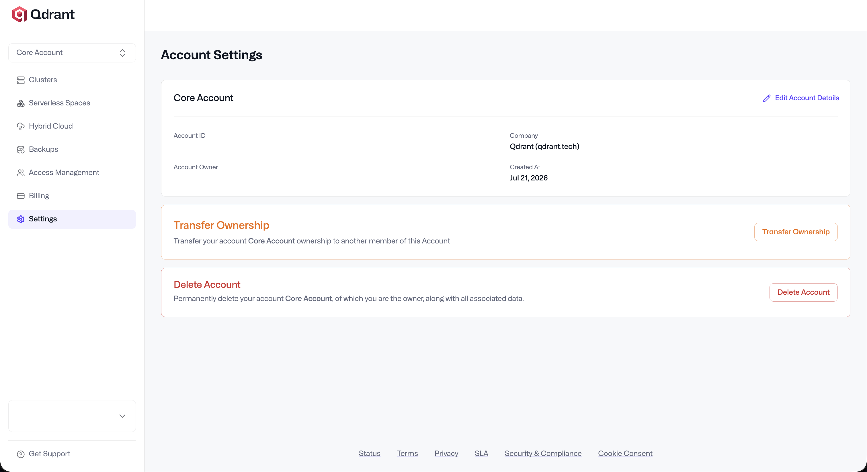Click the pencil icon beside Edit Account Details
Viewport: 867px width, 472px height.
click(766, 98)
